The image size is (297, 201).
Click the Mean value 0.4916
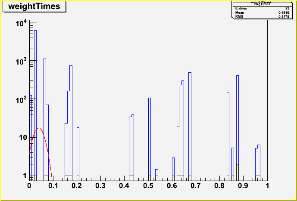click(x=283, y=12)
